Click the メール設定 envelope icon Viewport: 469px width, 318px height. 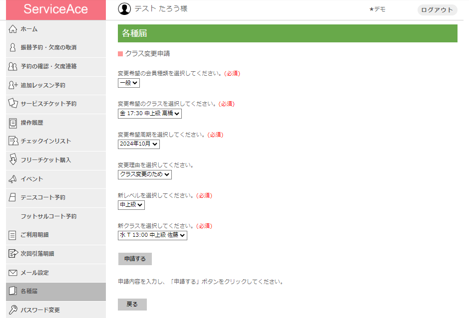[x=13, y=273]
